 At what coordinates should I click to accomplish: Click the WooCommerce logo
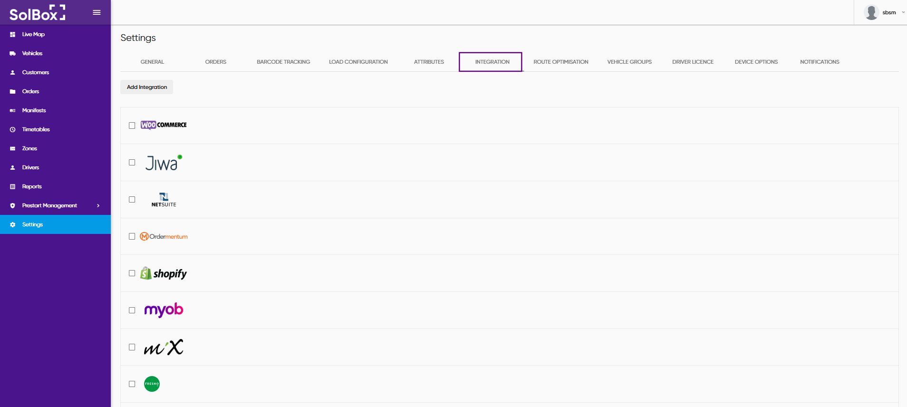(164, 125)
